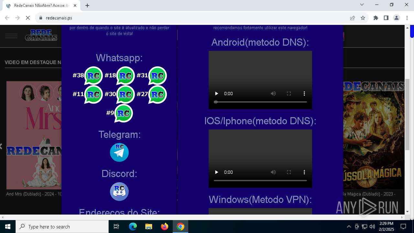414x233 pixels.
Task: Mute the IOS/Iphone video
Action: tap(273, 172)
